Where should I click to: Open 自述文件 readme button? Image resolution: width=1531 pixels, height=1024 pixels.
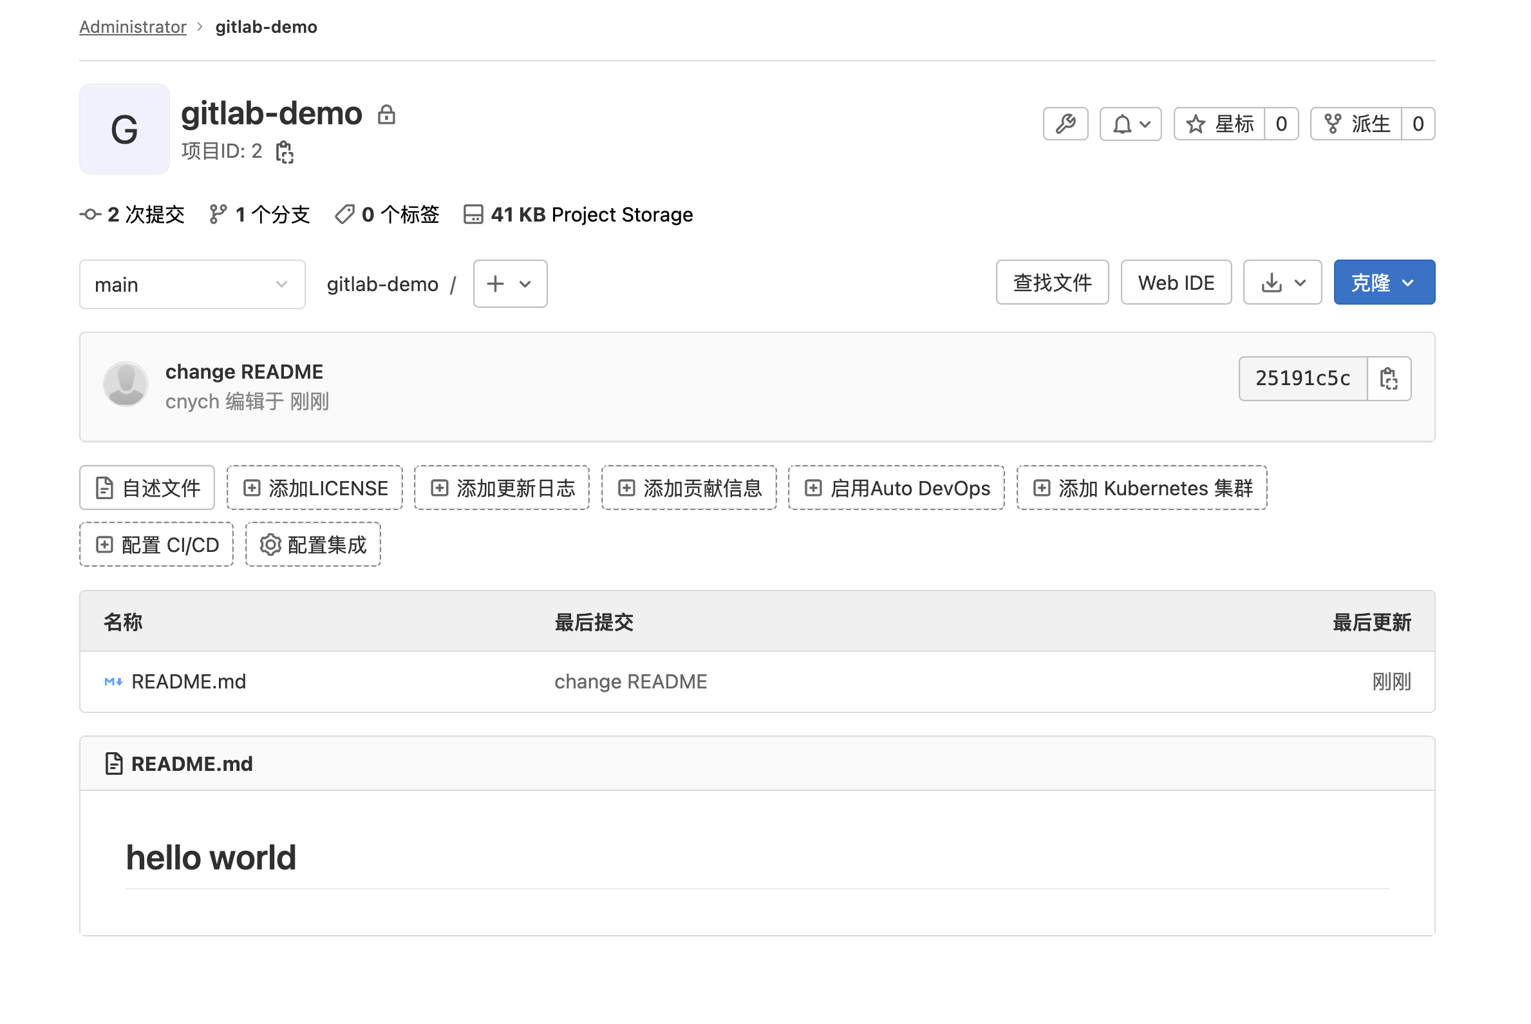click(x=147, y=488)
